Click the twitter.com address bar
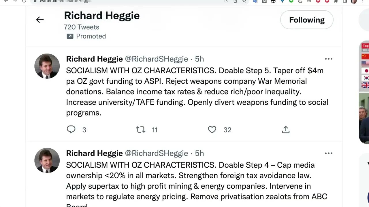 pyautogui.click(x=115, y=1)
